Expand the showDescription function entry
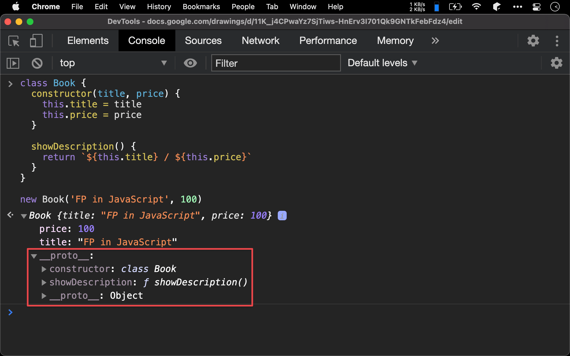 (x=44, y=282)
